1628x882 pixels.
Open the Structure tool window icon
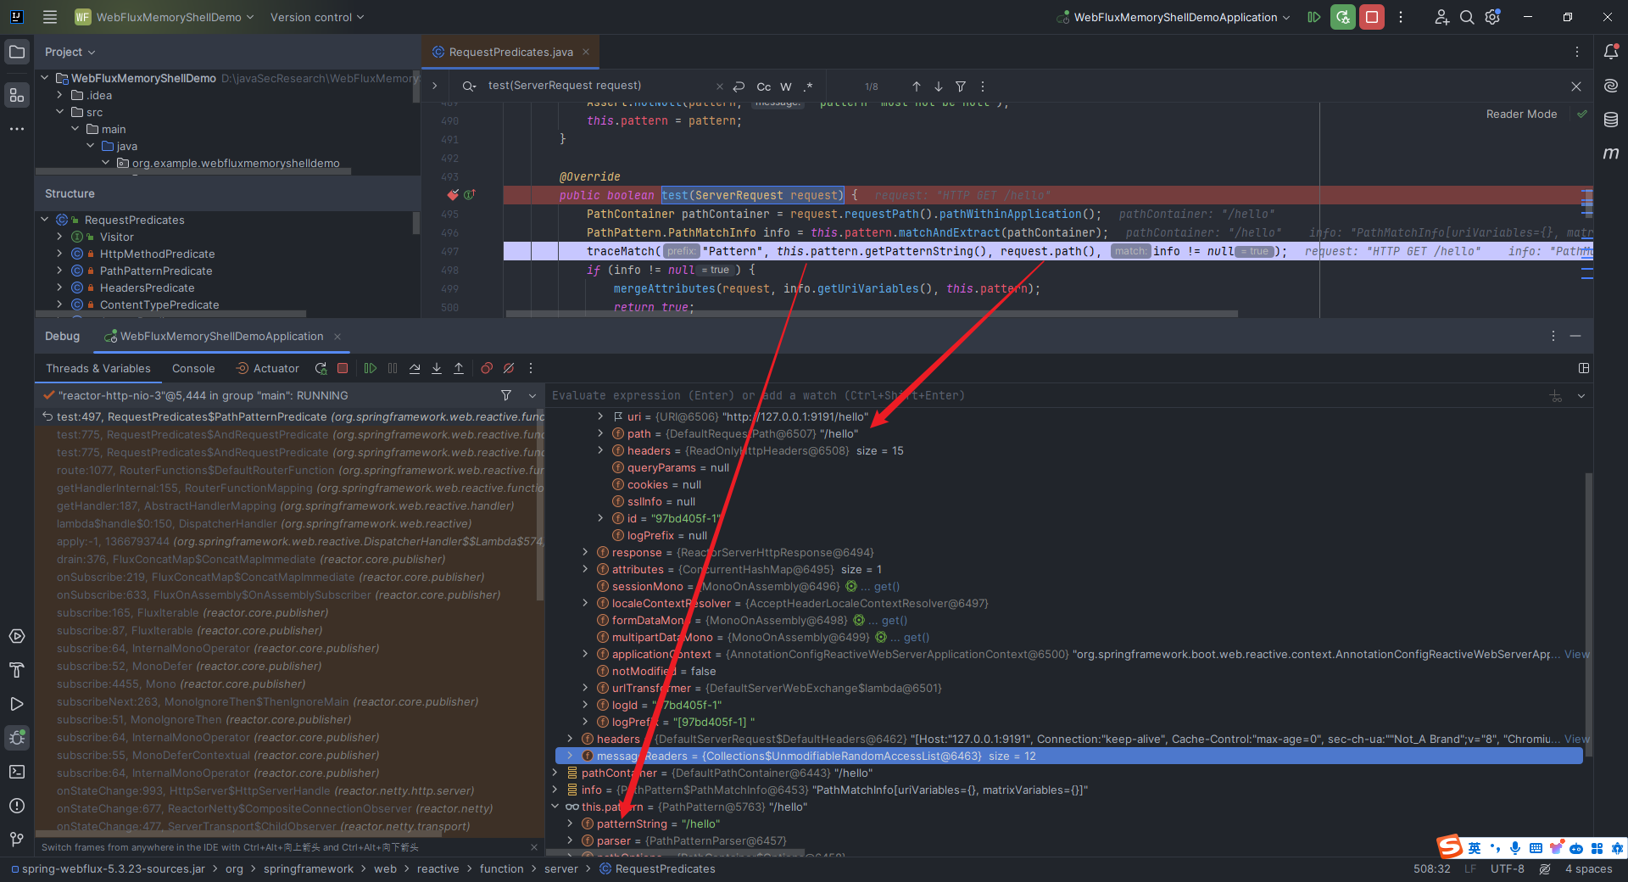coord(17,95)
